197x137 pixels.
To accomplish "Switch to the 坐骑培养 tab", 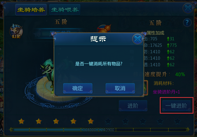I will (31, 10).
